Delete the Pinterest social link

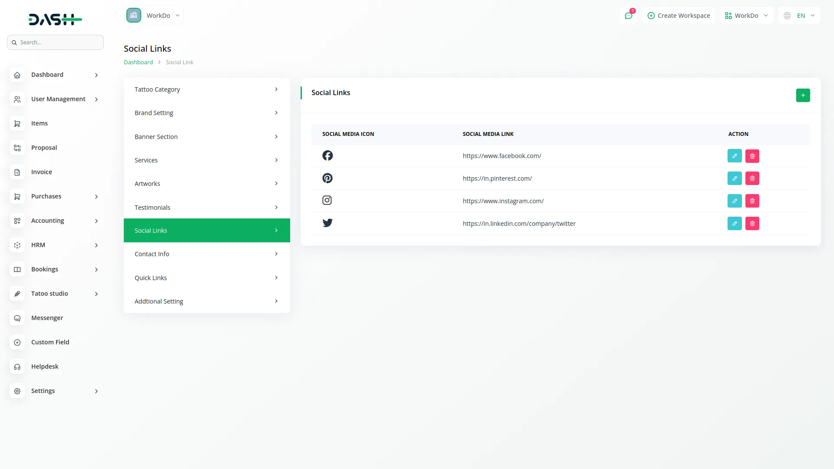752,178
